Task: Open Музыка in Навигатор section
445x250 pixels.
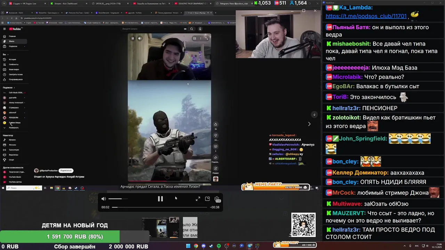Action: click(14, 140)
